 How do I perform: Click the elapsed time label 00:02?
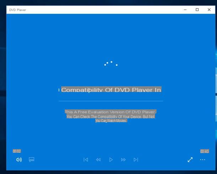(17, 151)
